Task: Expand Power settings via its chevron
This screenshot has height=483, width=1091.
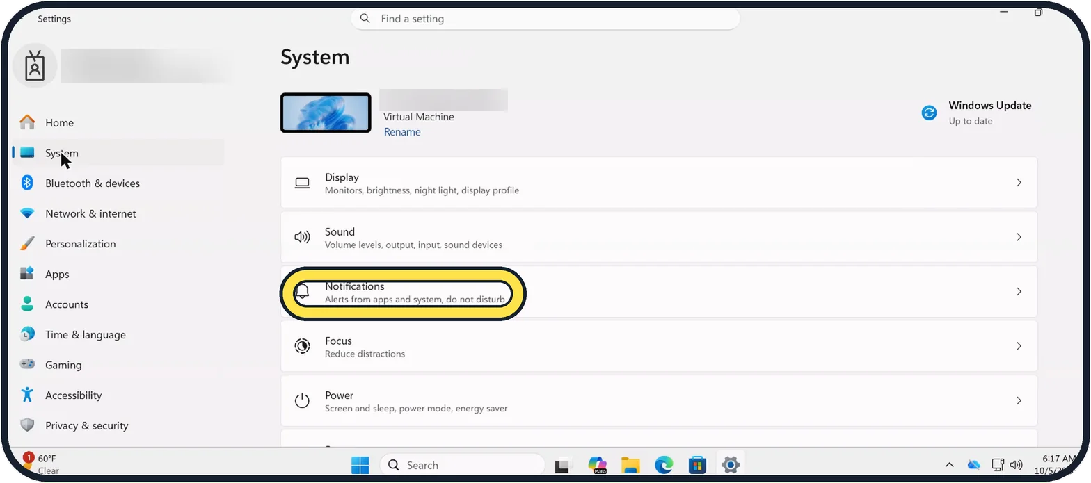Action: (x=1019, y=400)
